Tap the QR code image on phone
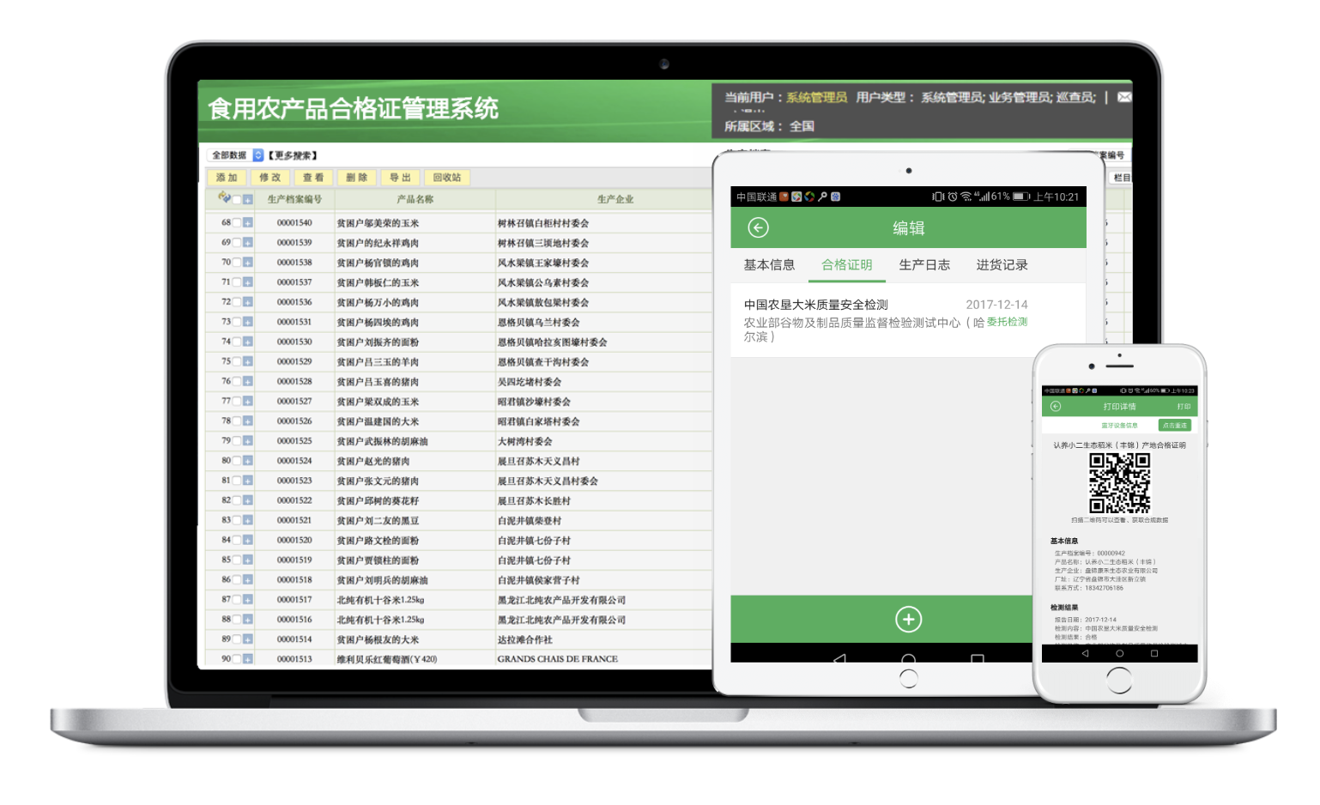1320x805 pixels. click(x=1119, y=483)
